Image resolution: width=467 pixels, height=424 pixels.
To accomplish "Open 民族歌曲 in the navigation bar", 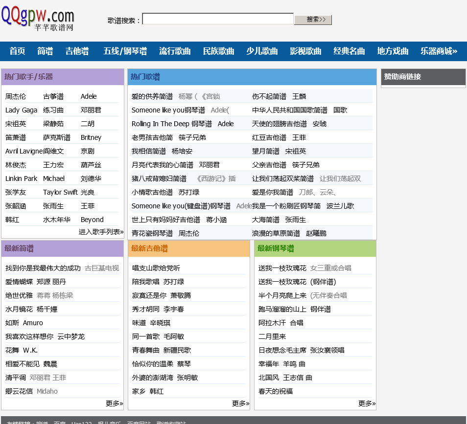I will (218, 51).
